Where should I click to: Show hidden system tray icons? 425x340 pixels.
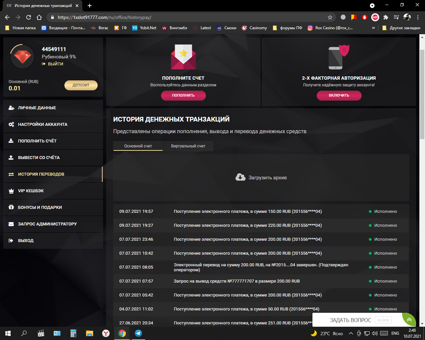pyautogui.click(x=351, y=333)
